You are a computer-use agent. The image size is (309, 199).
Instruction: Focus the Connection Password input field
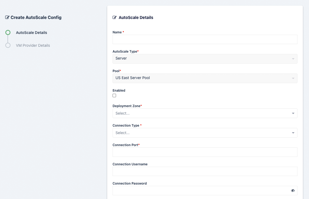[201, 191]
